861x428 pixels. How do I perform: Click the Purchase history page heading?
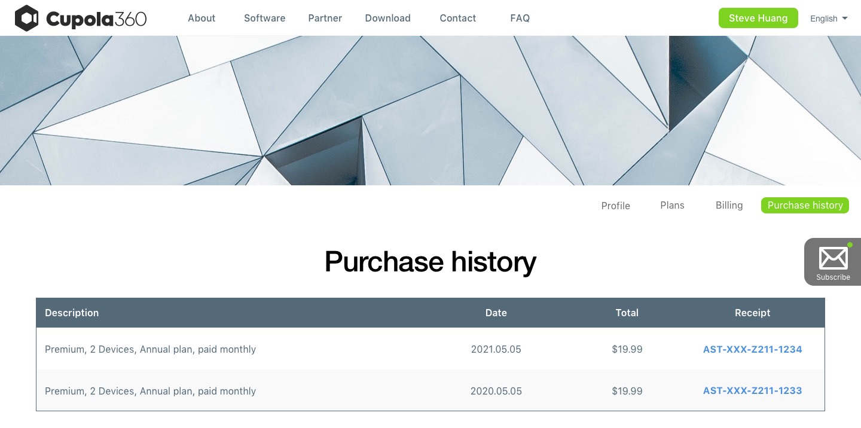(430, 262)
